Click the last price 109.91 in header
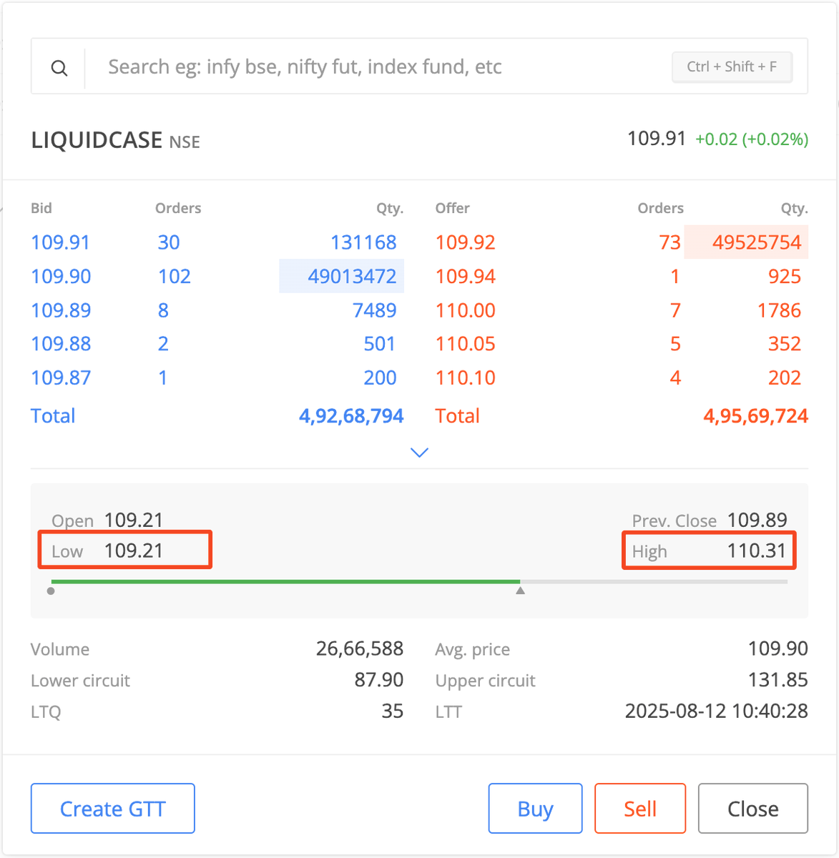 (x=657, y=138)
